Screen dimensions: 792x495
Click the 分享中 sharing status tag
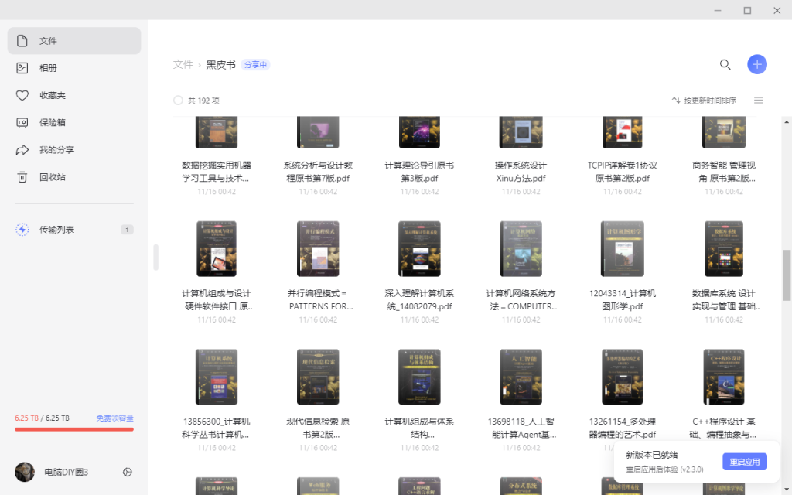click(255, 65)
